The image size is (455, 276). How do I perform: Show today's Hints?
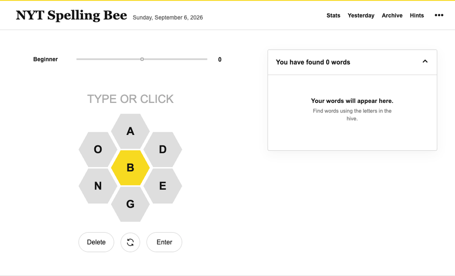(x=417, y=15)
